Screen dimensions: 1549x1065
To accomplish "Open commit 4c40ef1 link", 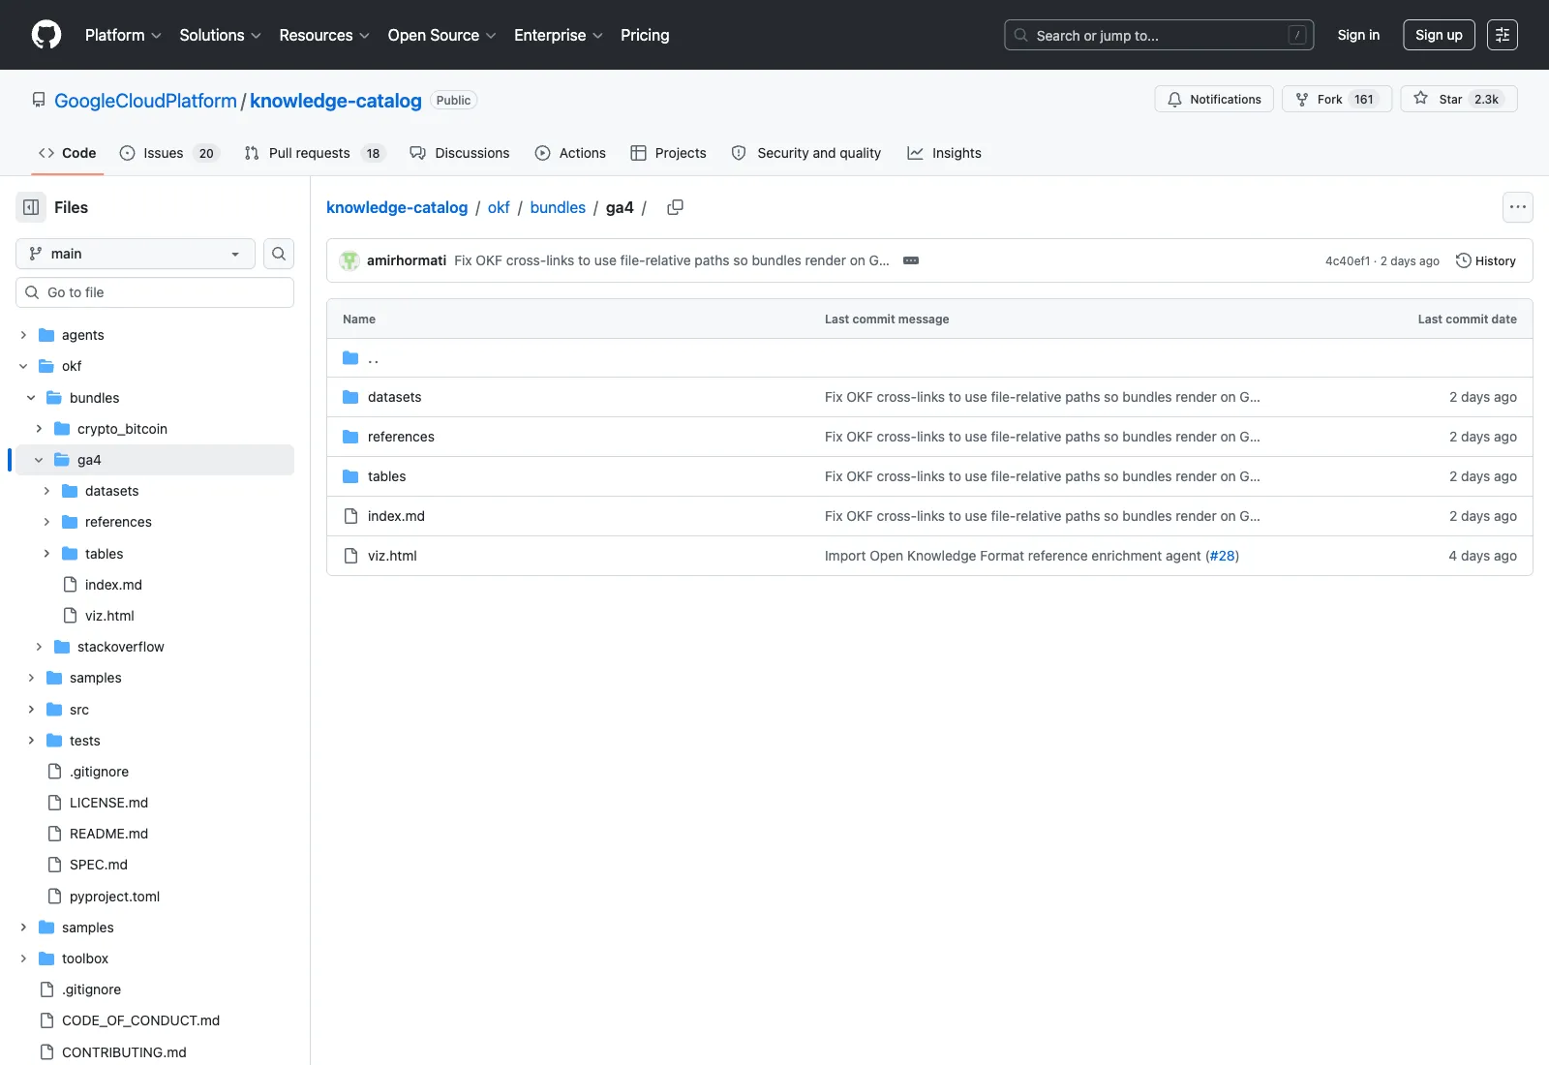I will [x=1348, y=261].
